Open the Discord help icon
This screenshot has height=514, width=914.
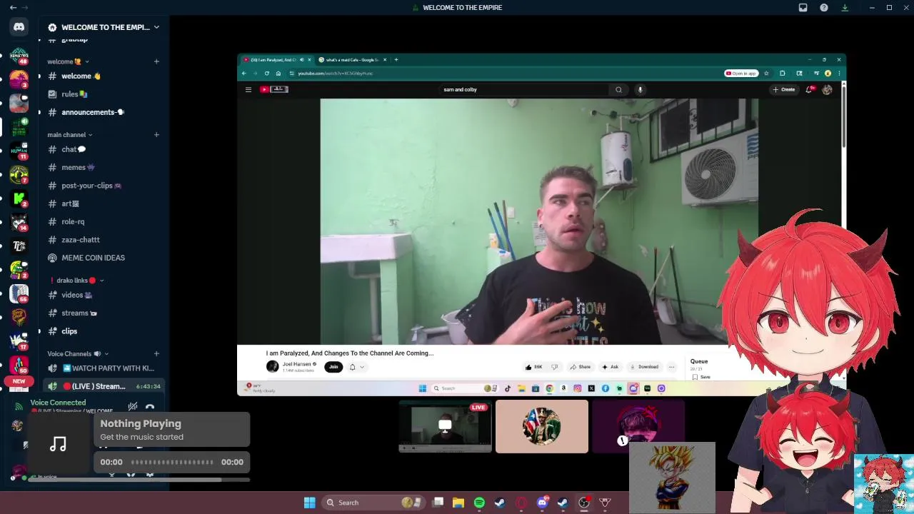[824, 8]
